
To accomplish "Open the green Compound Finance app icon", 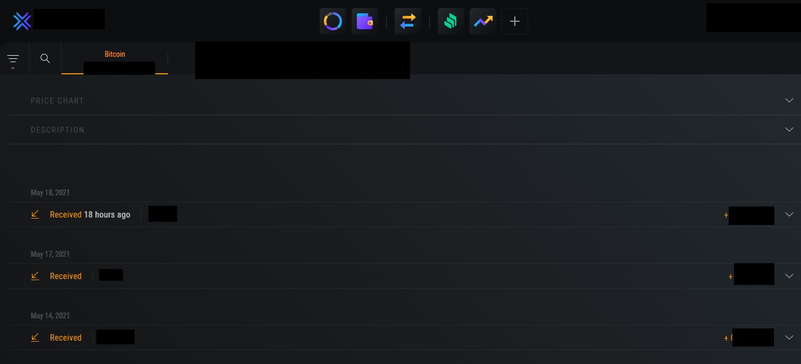I will pos(451,21).
